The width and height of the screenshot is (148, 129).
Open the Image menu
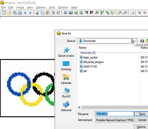pyautogui.click(x=20, y=8)
